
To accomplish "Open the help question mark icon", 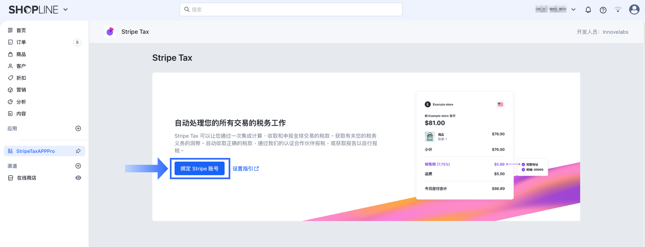I will pos(603,10).
